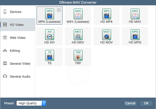Click the DRmare M4V Converter title
This screenshot has width=156, height=109.
coord(78,2)
